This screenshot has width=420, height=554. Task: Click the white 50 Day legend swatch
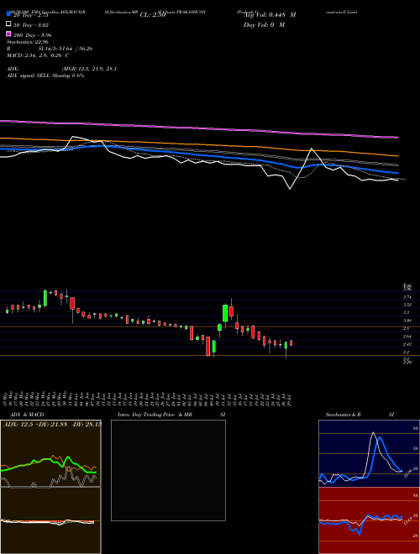tap(8, 24)
